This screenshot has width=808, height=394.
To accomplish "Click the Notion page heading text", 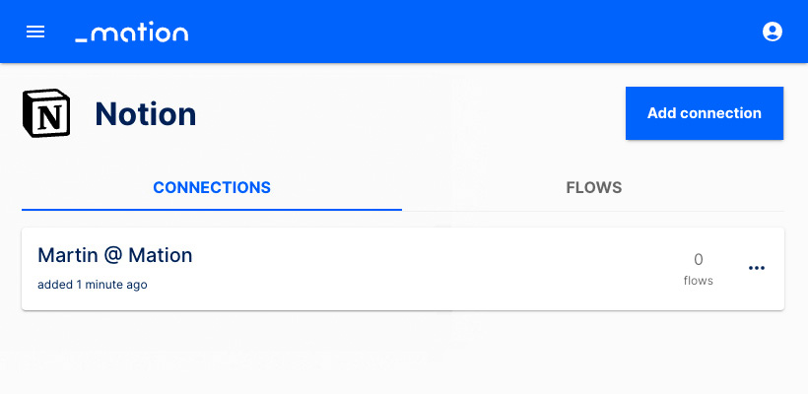I will tap(146, 114).
